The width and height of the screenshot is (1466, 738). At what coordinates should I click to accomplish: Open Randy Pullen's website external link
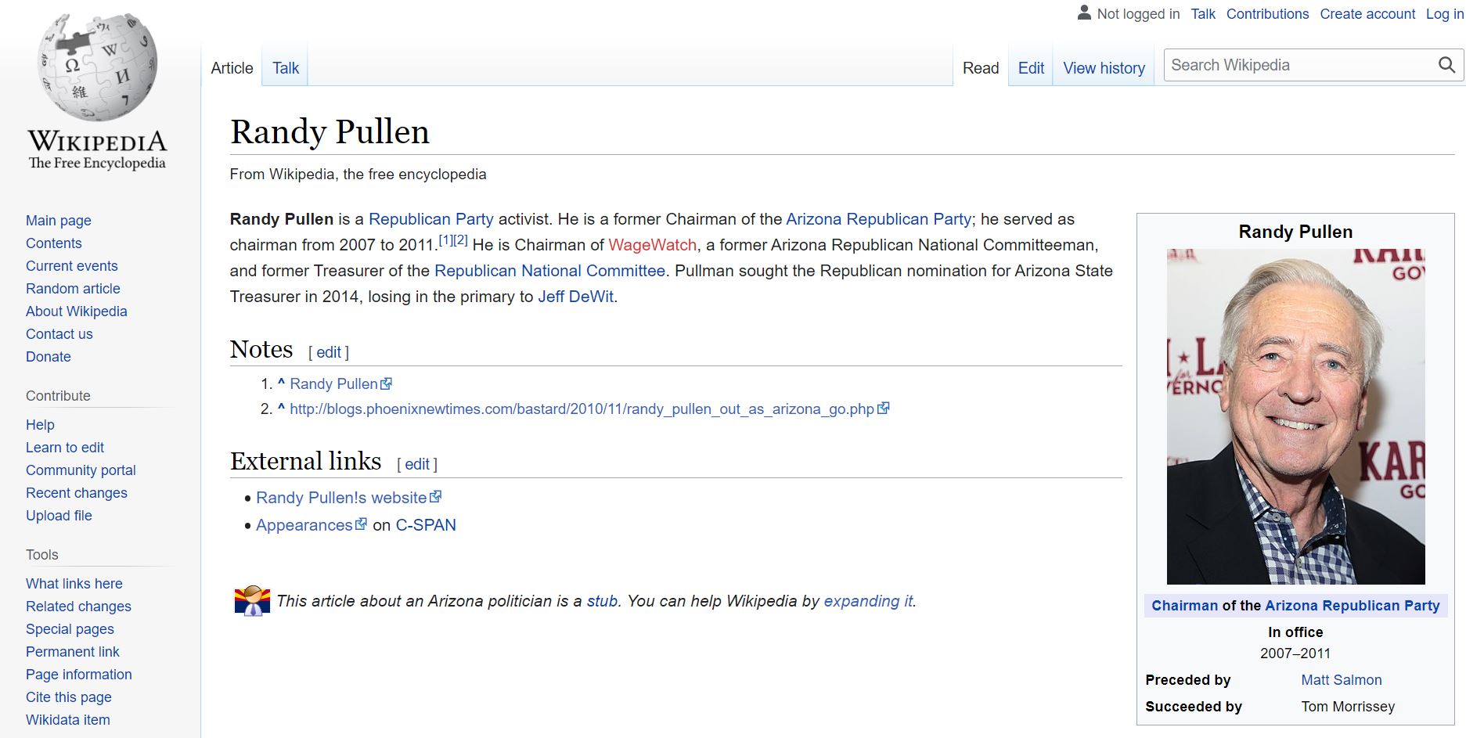[x=341, y=498]
